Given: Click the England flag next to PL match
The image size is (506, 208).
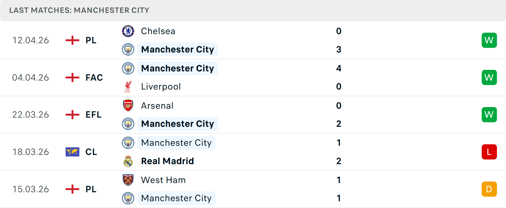Looking at the screenshot, I should [x=72, y=40].
